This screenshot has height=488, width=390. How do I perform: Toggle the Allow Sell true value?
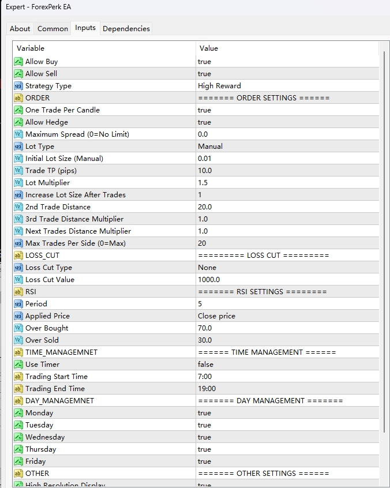click(204, 74)
